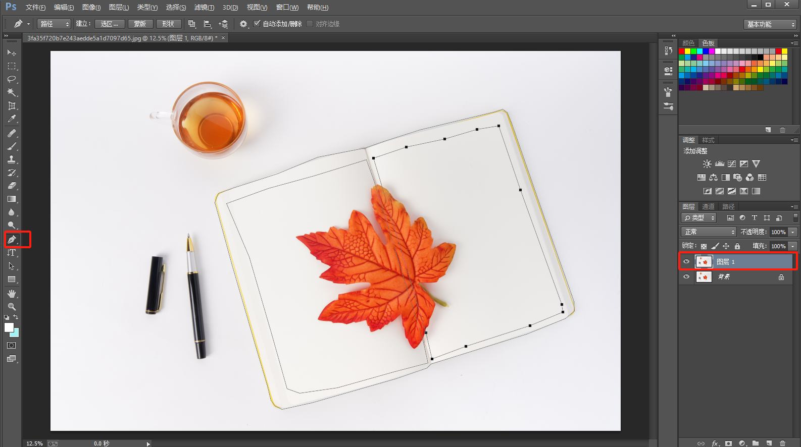Open the layer filter 类型 dropdown
Image resolution: width=801 pixels, height=447 pixels.
tap(699, 218)
